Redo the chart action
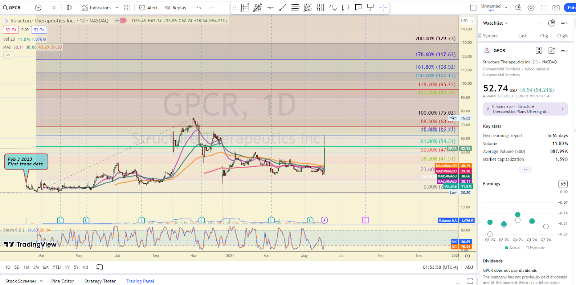 211,8
